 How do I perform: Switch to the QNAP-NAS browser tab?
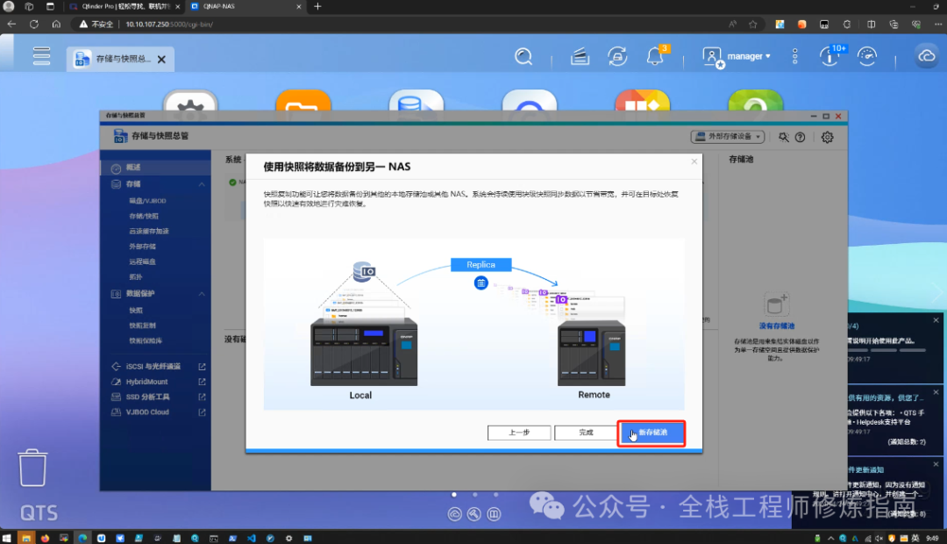[246, 7]
